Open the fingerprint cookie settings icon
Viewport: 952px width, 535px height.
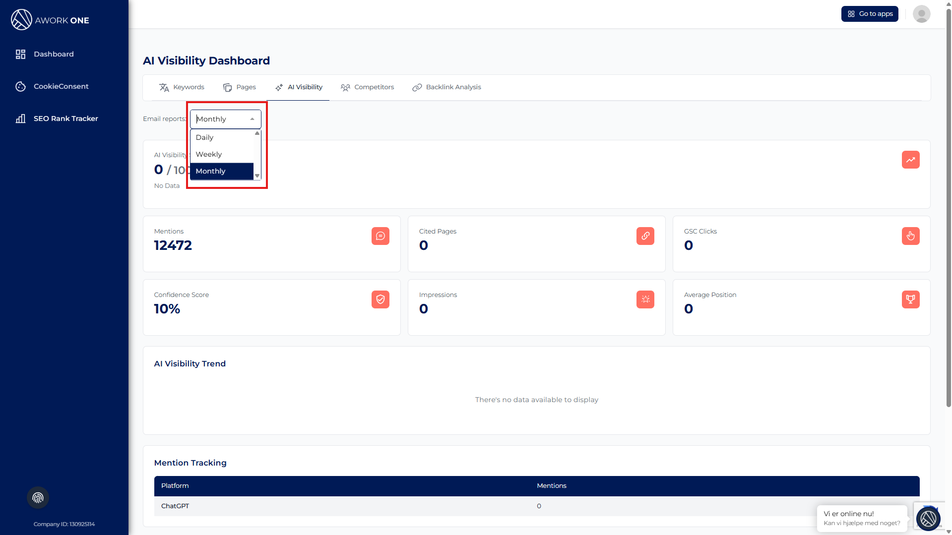(38, 498)
